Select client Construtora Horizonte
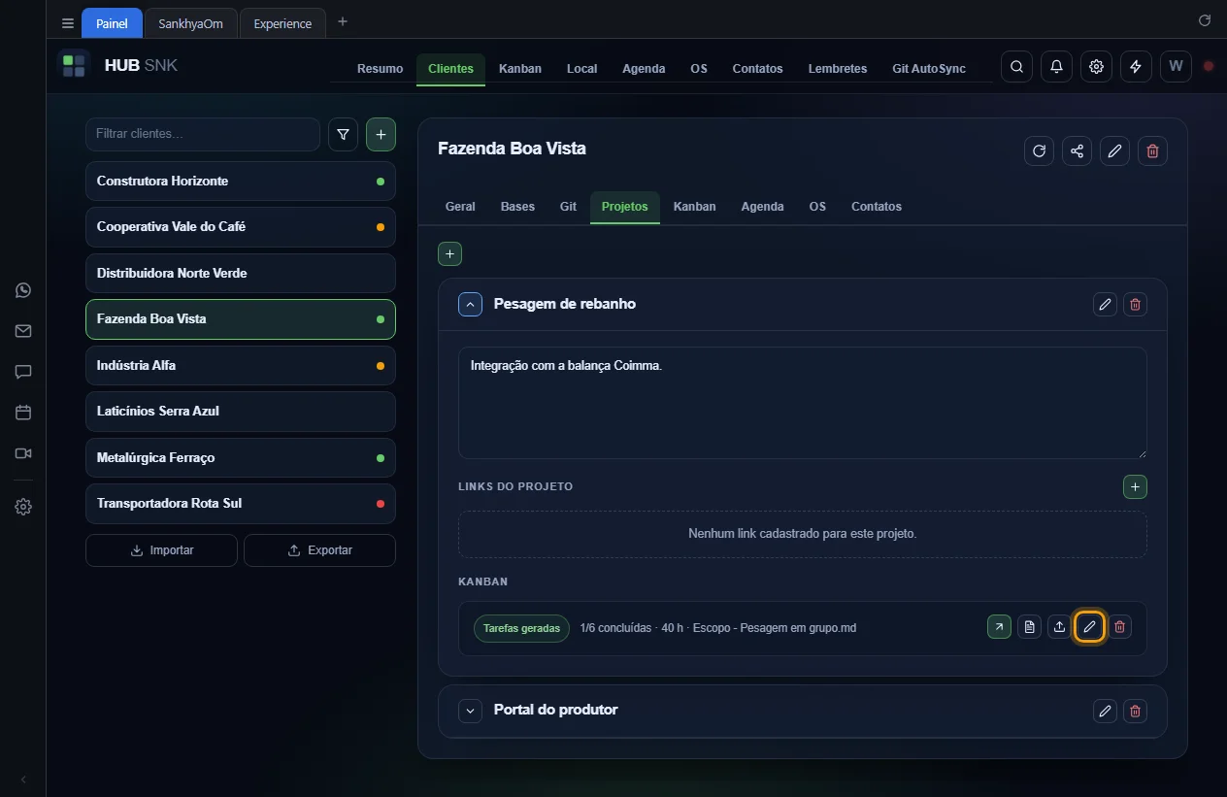The height and width of the screenshot is (797, 1227). [241, 182]
